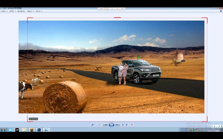Rotate the photo counterclockwise
Screen dimensions: 223x139
[123, 125]
